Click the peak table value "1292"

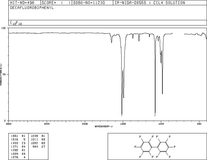14,150
